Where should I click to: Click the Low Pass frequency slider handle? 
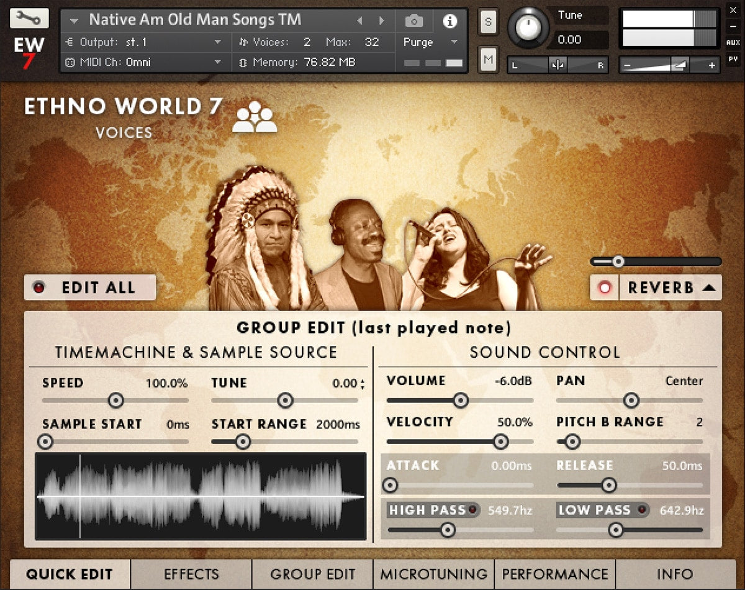(x=615, y=530)
